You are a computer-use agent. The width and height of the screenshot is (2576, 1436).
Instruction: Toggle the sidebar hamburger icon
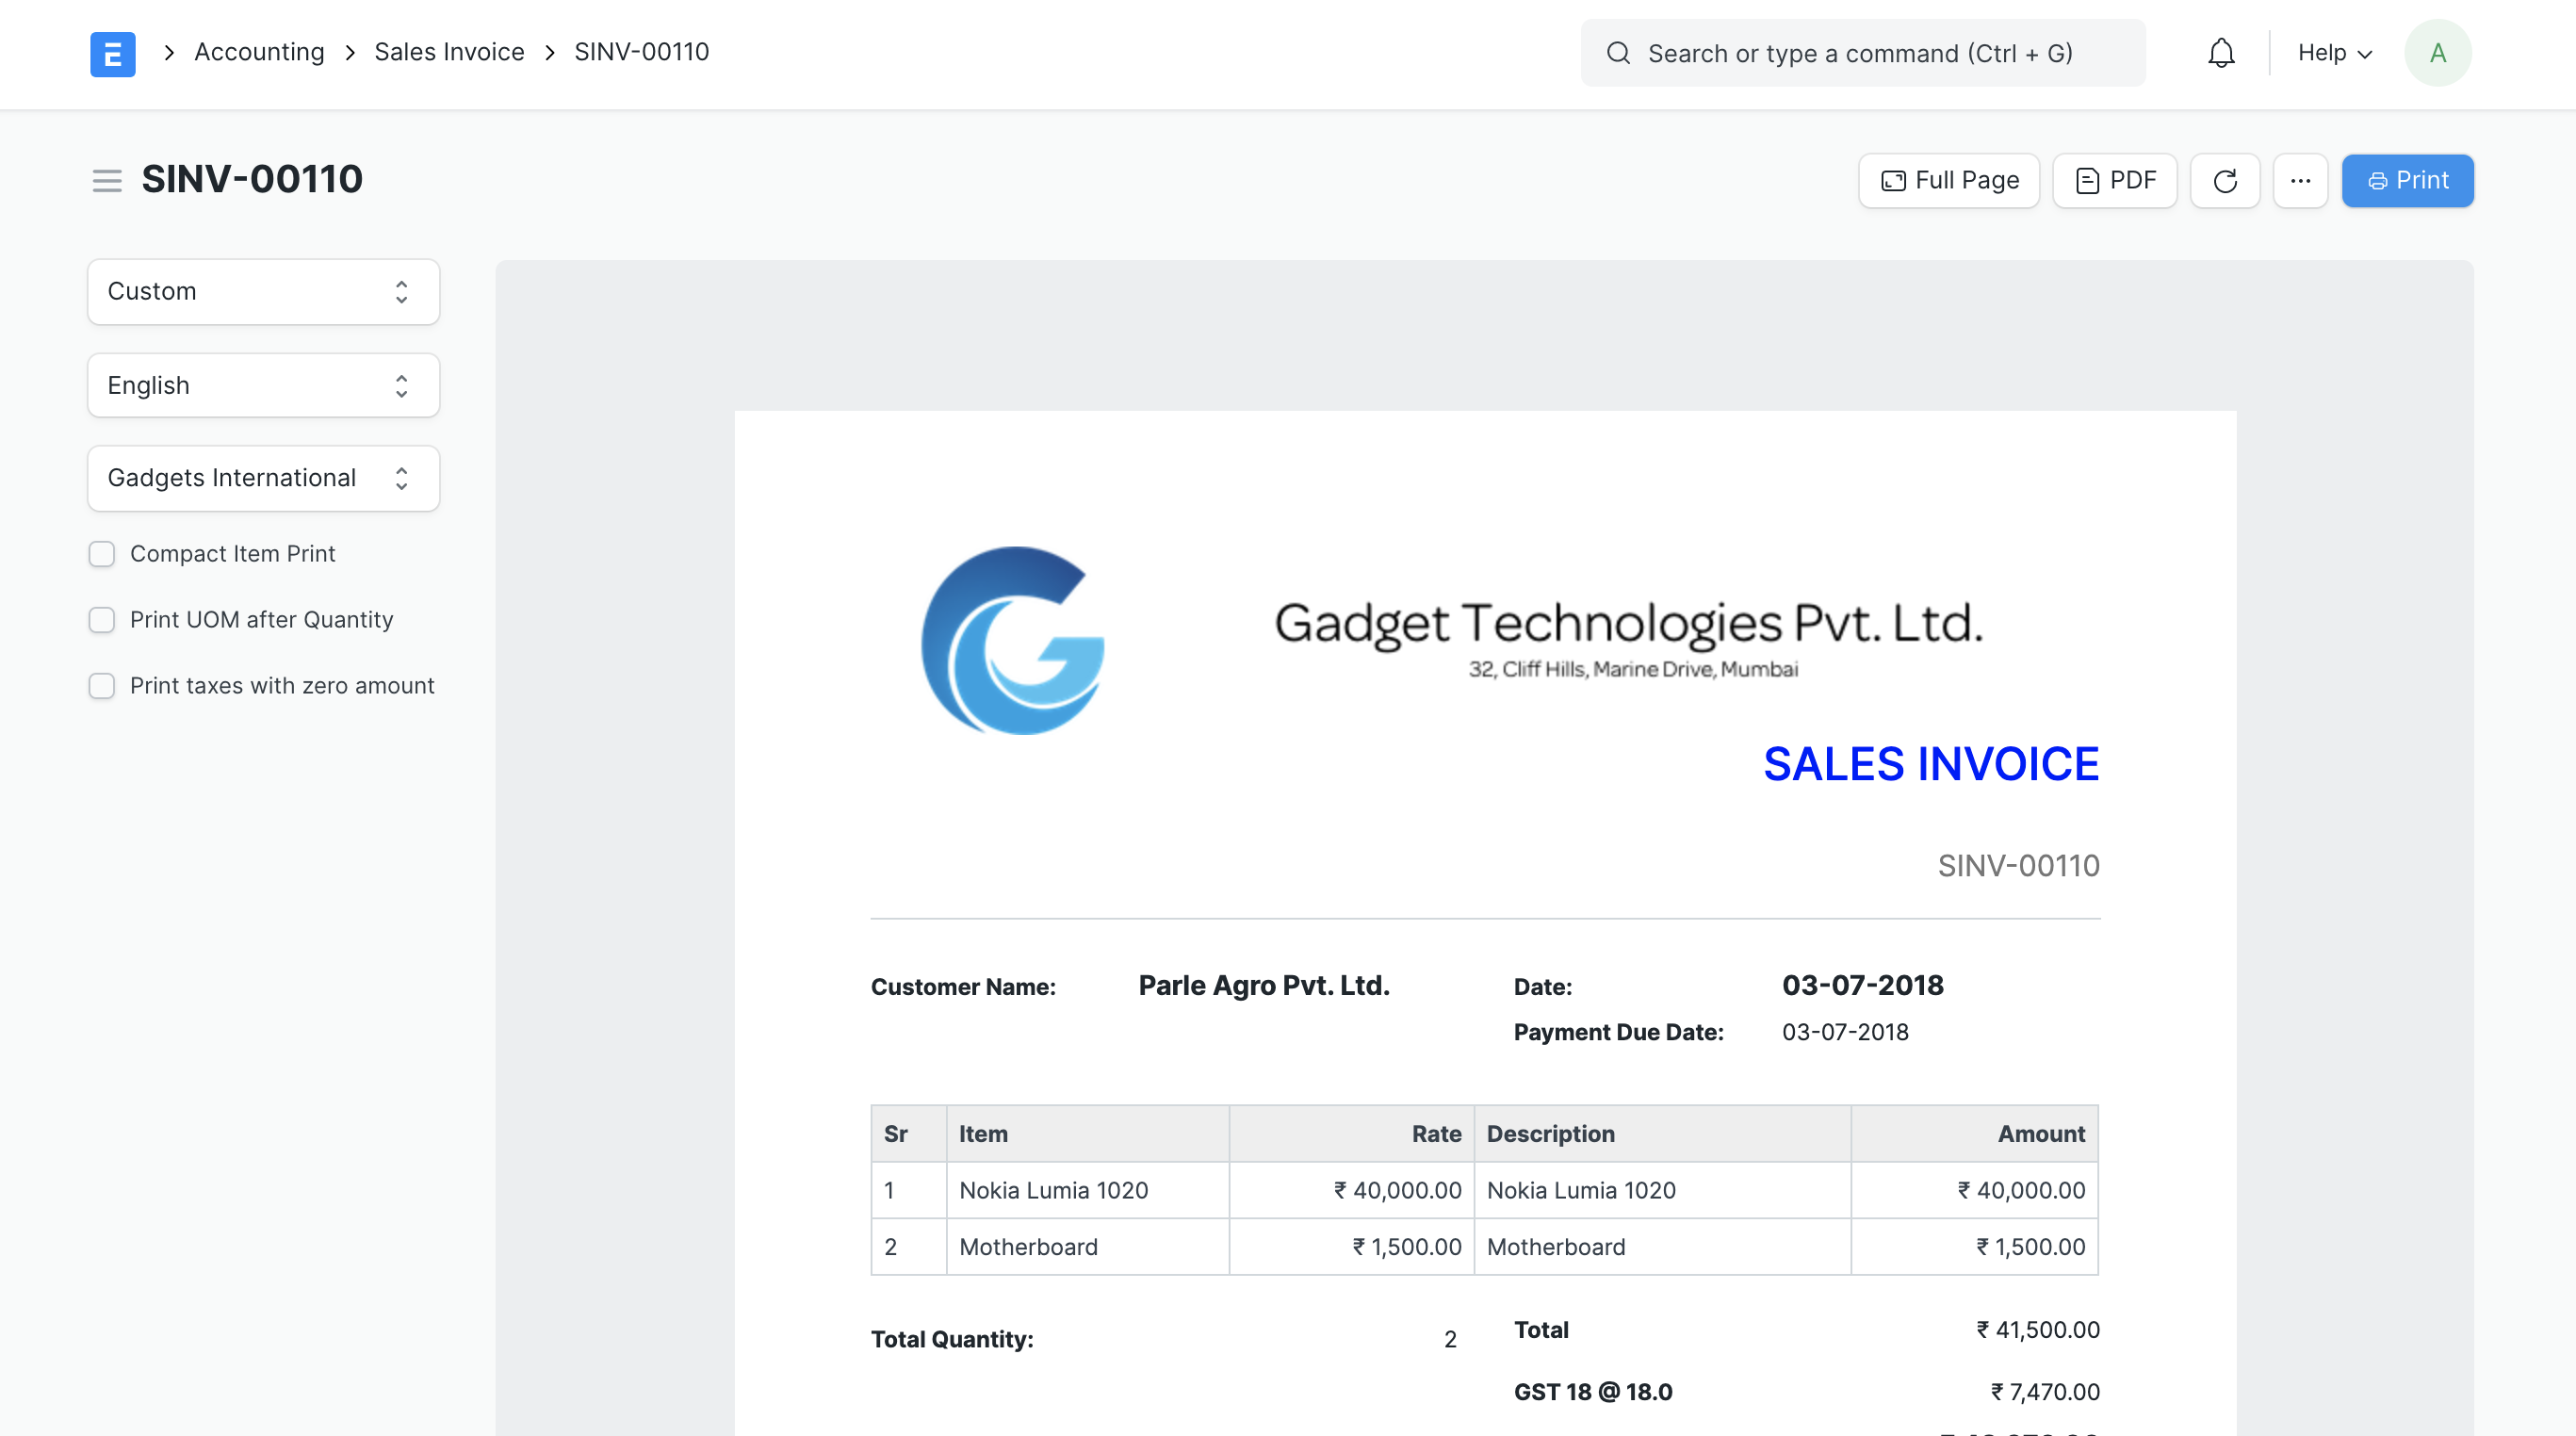pos(106,181)
